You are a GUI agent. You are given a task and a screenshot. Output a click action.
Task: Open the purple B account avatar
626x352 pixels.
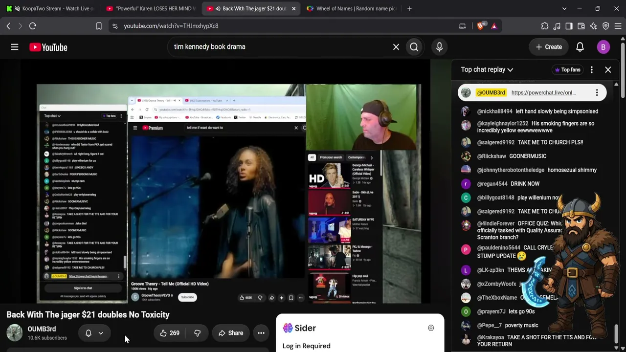(x=603, y=47)
